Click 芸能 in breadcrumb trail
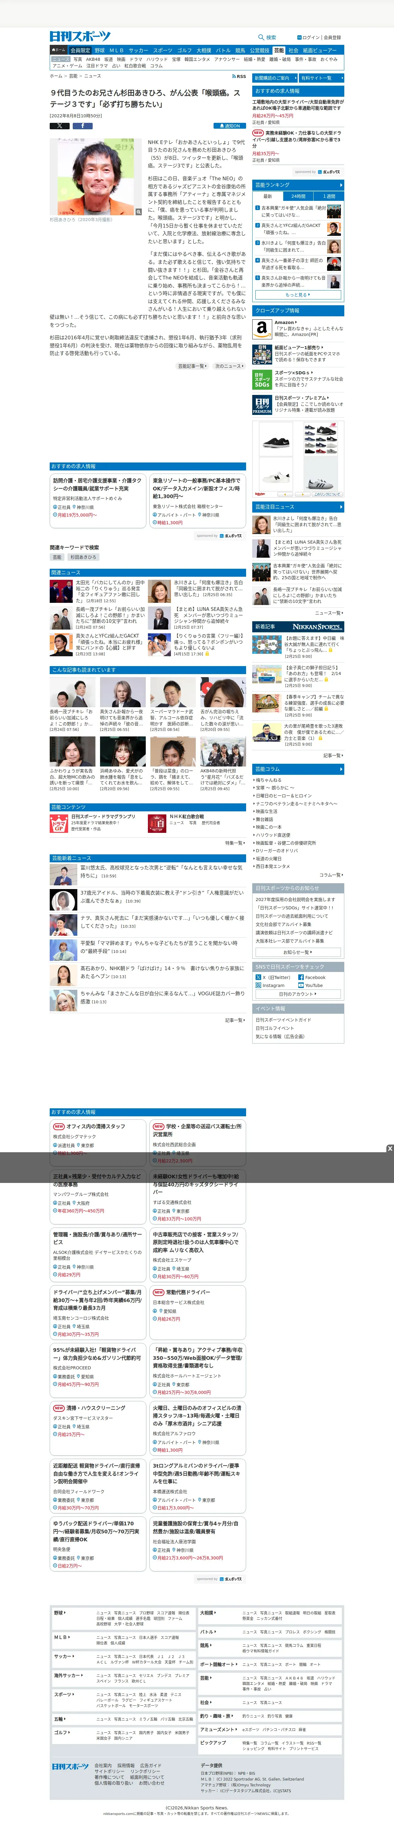The height and width of the screenshot is (1826, 394). (x=73, y=76)
